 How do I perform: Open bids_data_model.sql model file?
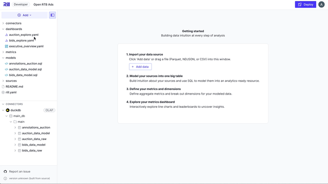pyautogui.click(x=23, y=75)
